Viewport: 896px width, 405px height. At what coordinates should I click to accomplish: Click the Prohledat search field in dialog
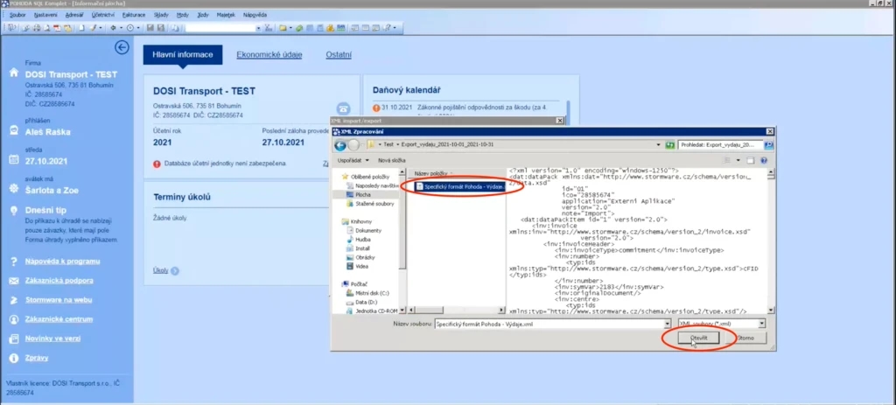721,145
